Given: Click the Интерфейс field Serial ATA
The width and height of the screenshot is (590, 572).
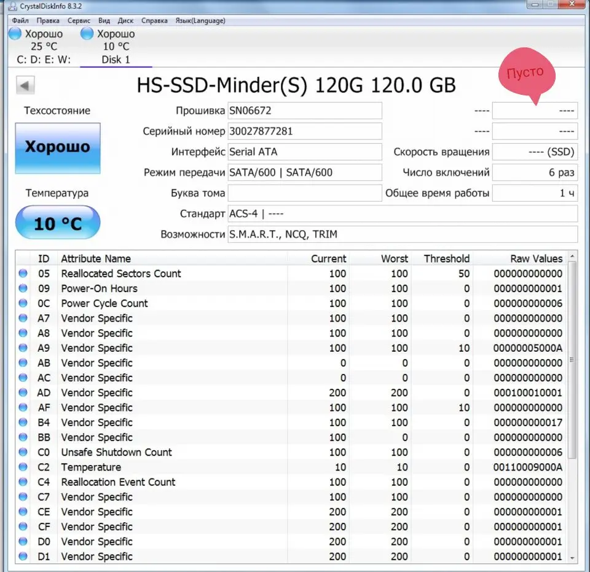Looking at the screenshot, I should click(304, 152).
